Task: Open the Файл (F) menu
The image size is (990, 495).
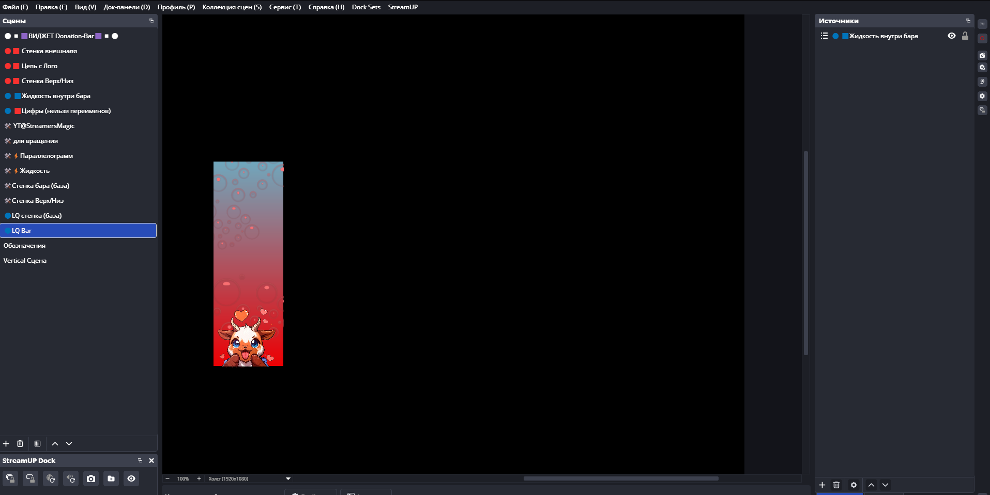Action: point(15,7)
